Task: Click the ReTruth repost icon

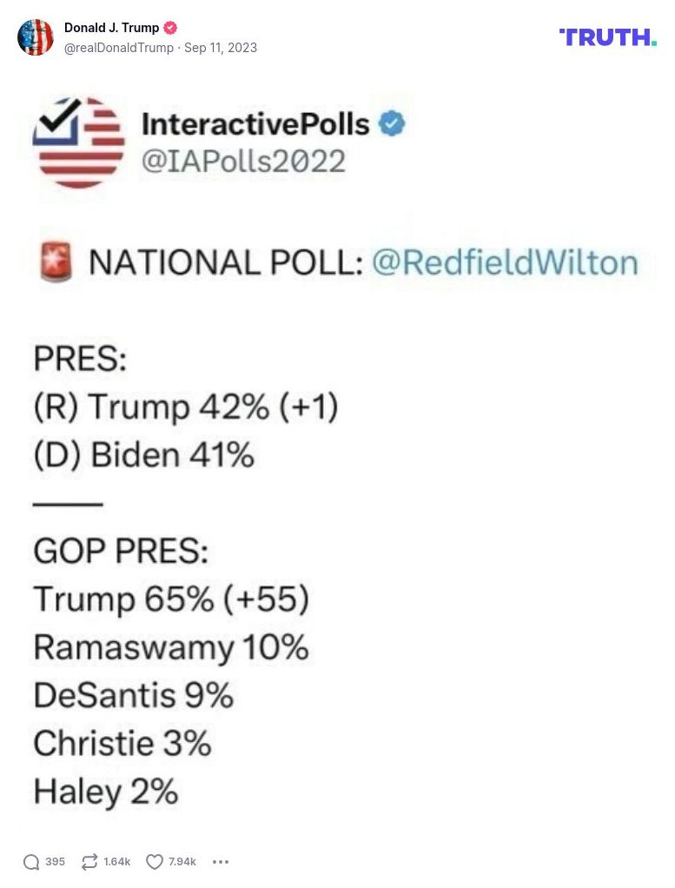Action: [89, 862]
